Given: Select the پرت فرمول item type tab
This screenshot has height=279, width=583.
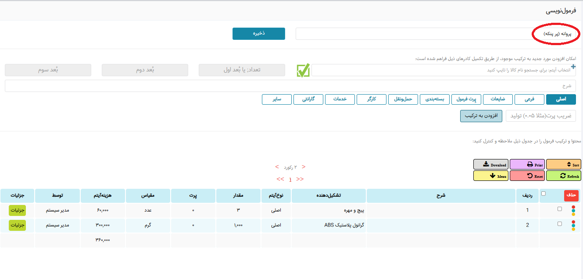Looking at the screenshot, I should 466,99.
